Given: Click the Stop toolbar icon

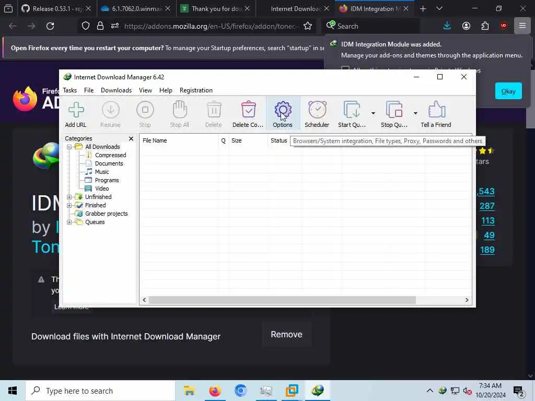Looking at the screenshot, I should point(145,114).
